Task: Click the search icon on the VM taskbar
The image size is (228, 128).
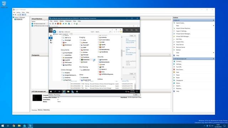Action: pyautogui.click(x=55, y=92)
